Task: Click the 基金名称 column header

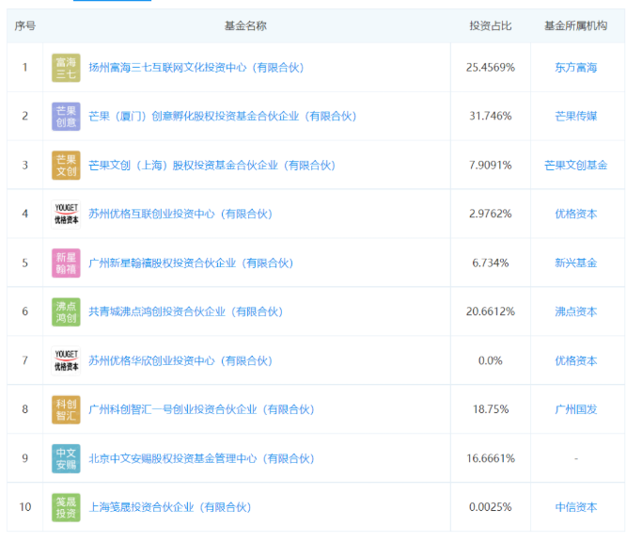Action: [245, 25]
